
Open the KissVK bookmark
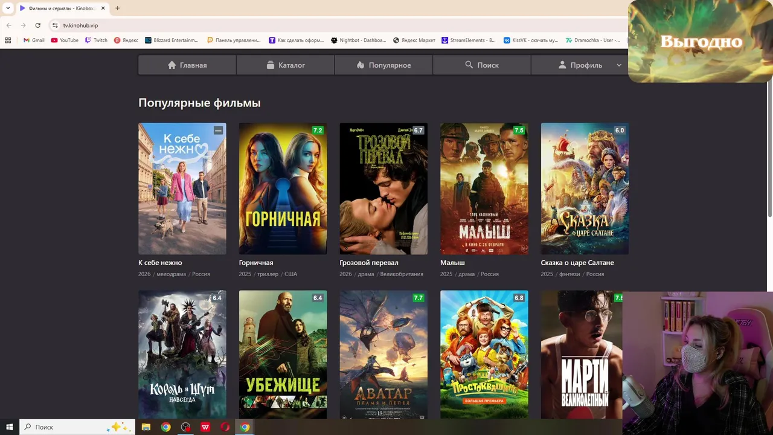point(531,40)
